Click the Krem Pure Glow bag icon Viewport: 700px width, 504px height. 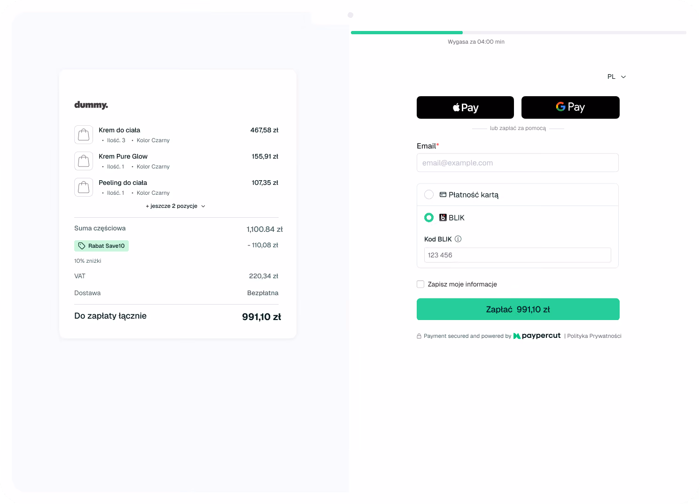tap(84, 161)
